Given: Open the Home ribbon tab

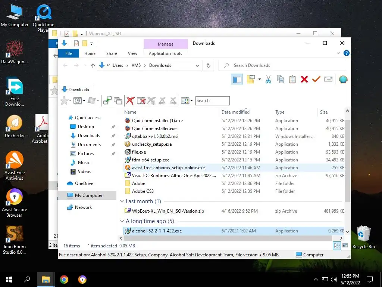Looking at the screenshot, I should coord(90,53).
